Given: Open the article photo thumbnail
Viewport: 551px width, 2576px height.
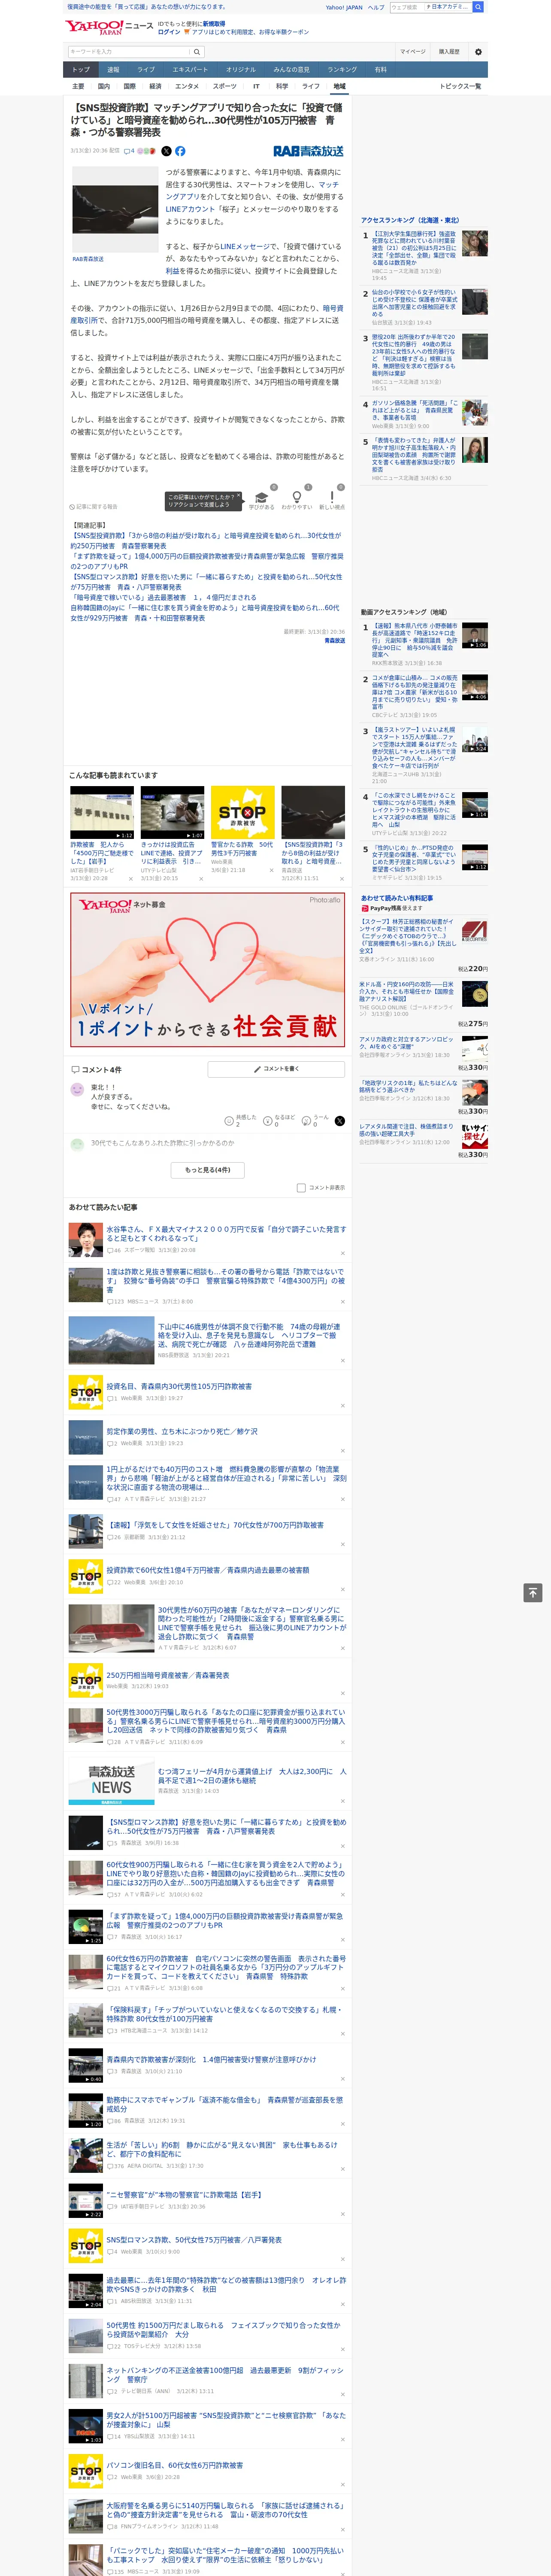Looking at the screenshot, I should pyautogui.click(x=115, y=209).
